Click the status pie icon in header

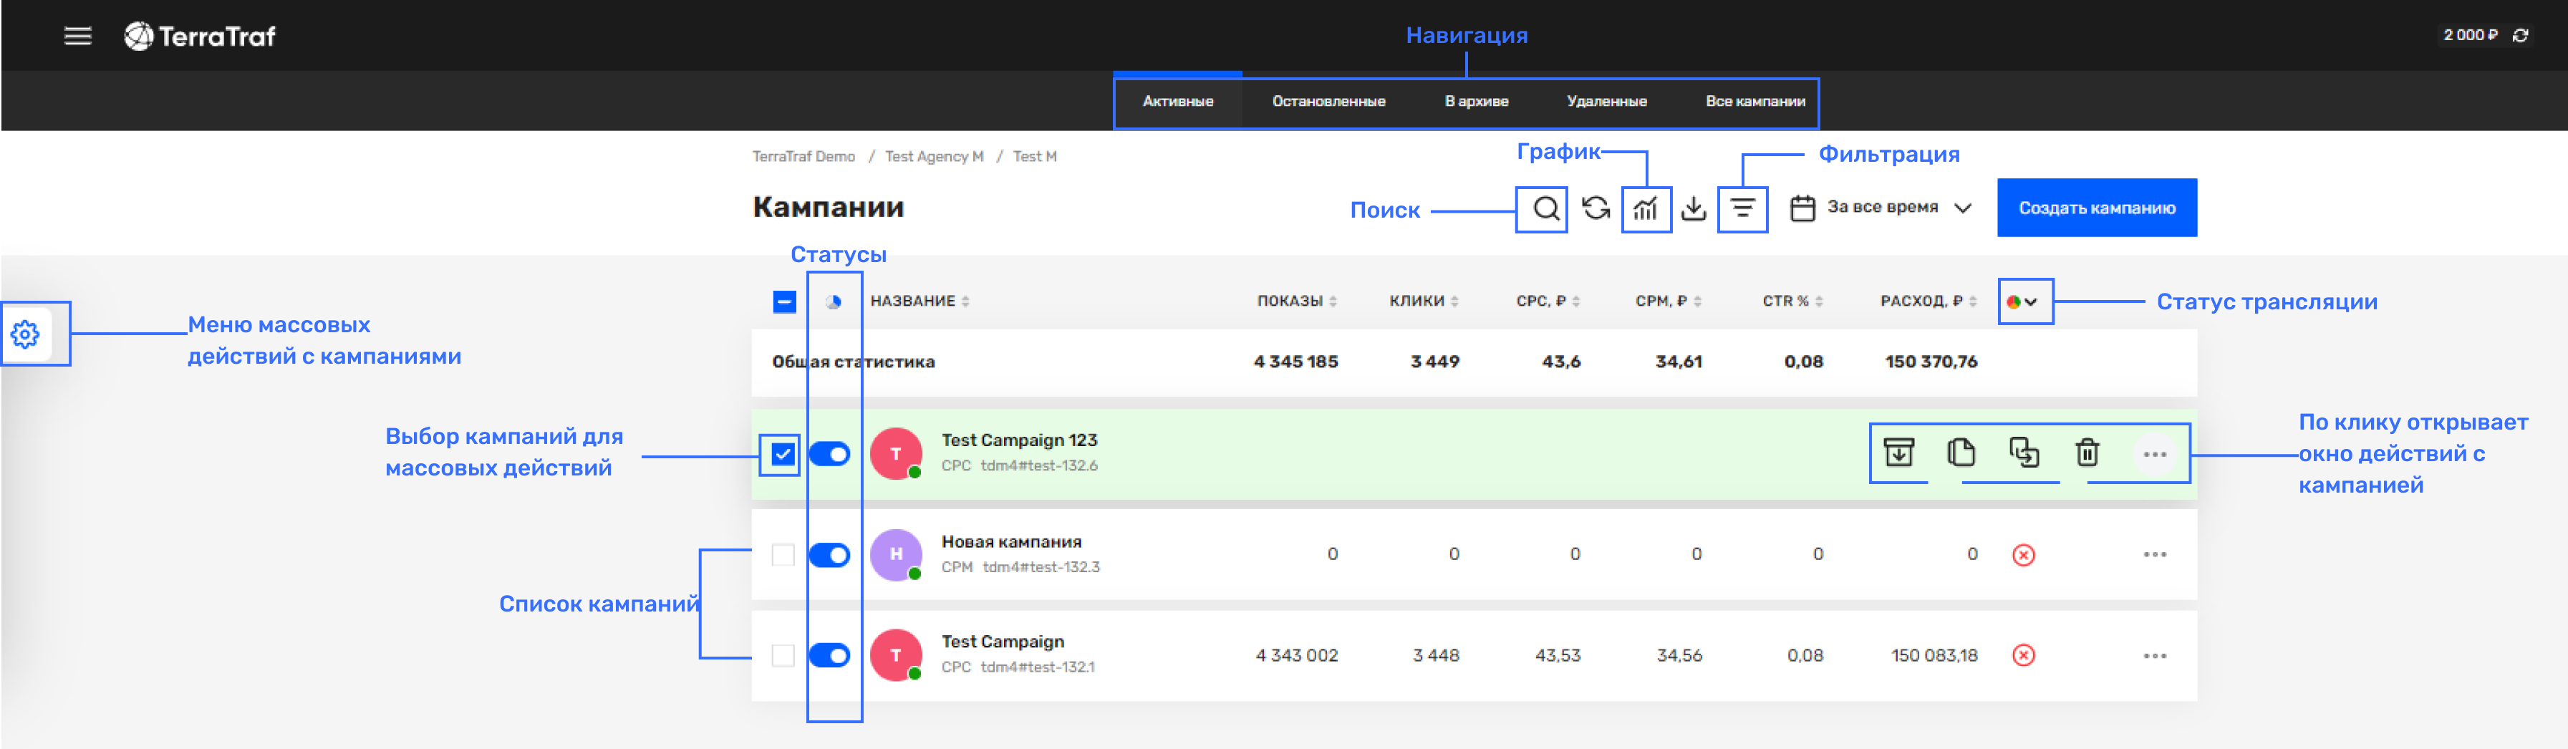pyautogui.click(x=834, y=301)
